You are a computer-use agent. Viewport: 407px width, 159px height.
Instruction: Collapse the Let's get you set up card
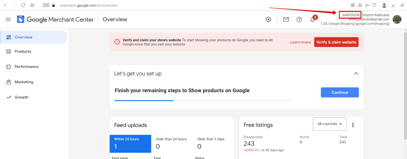click(x=356, y=74)
